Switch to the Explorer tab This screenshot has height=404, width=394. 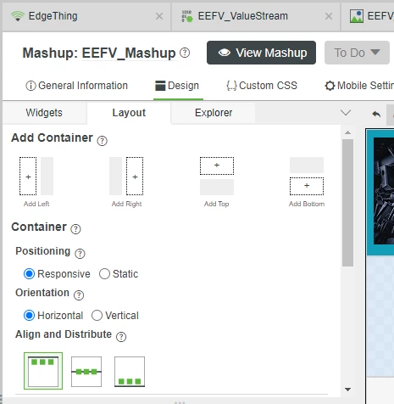[214, 113]
